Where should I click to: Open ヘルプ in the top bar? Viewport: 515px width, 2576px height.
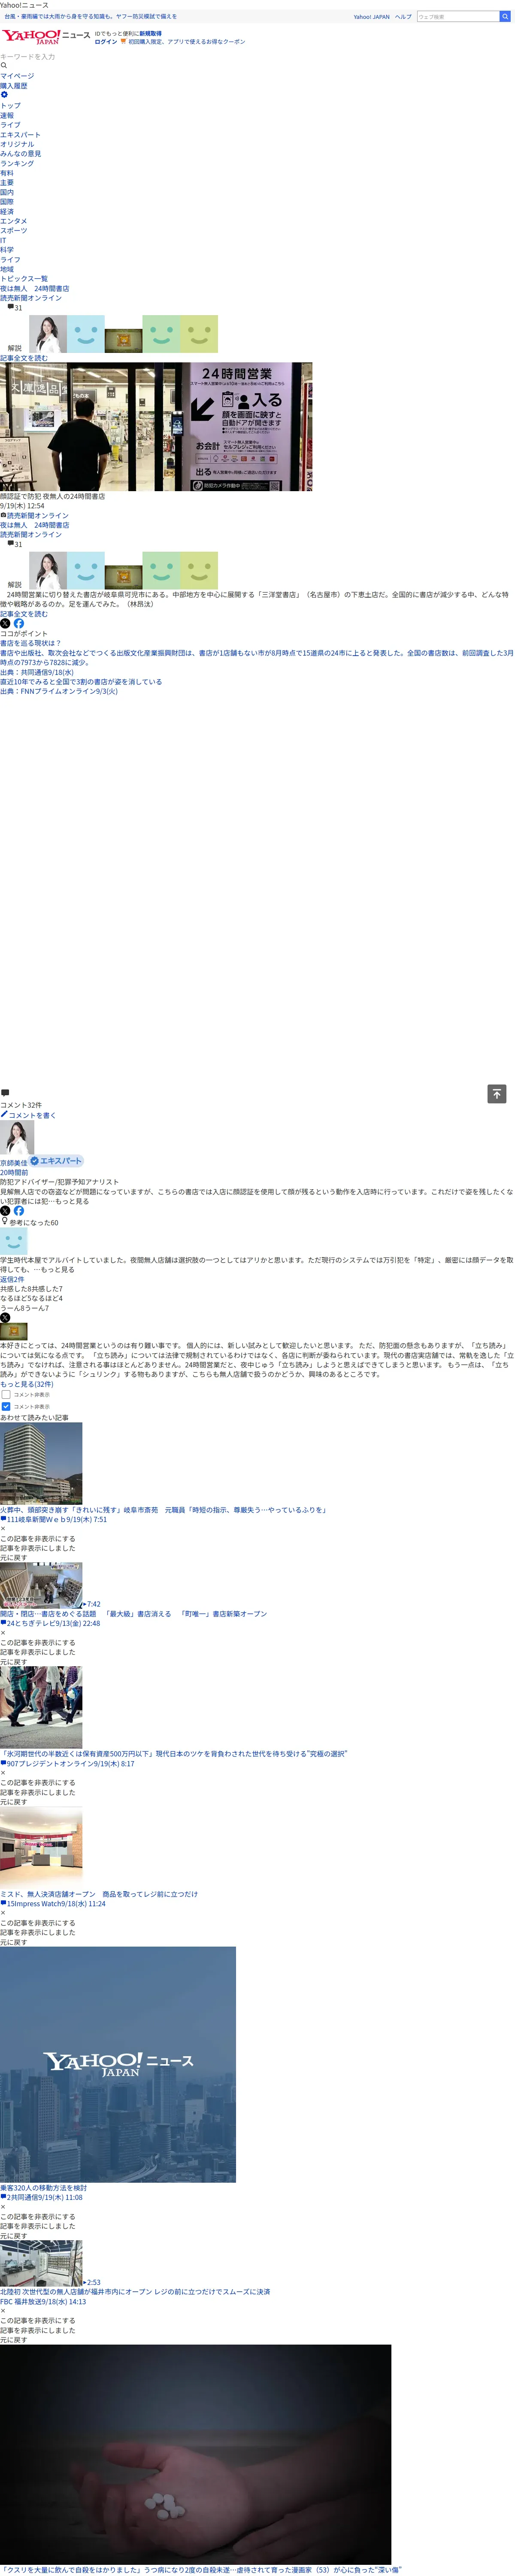[403, 17]
